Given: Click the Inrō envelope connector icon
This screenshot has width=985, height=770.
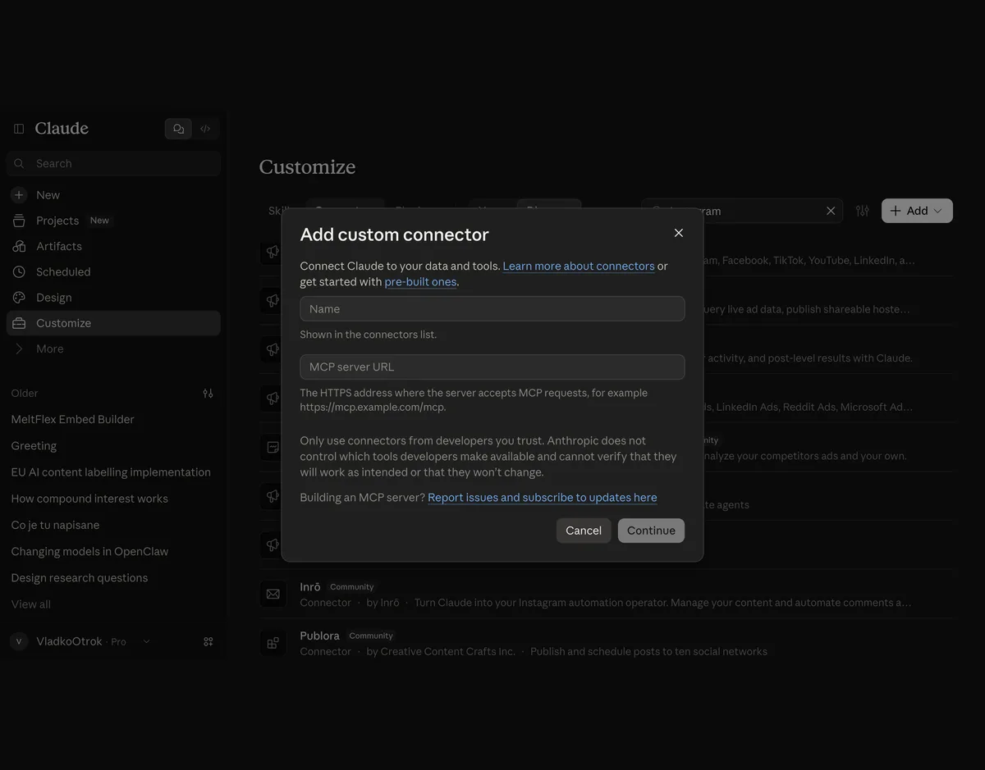Looking at the screenshot, I should click(273, 594).
